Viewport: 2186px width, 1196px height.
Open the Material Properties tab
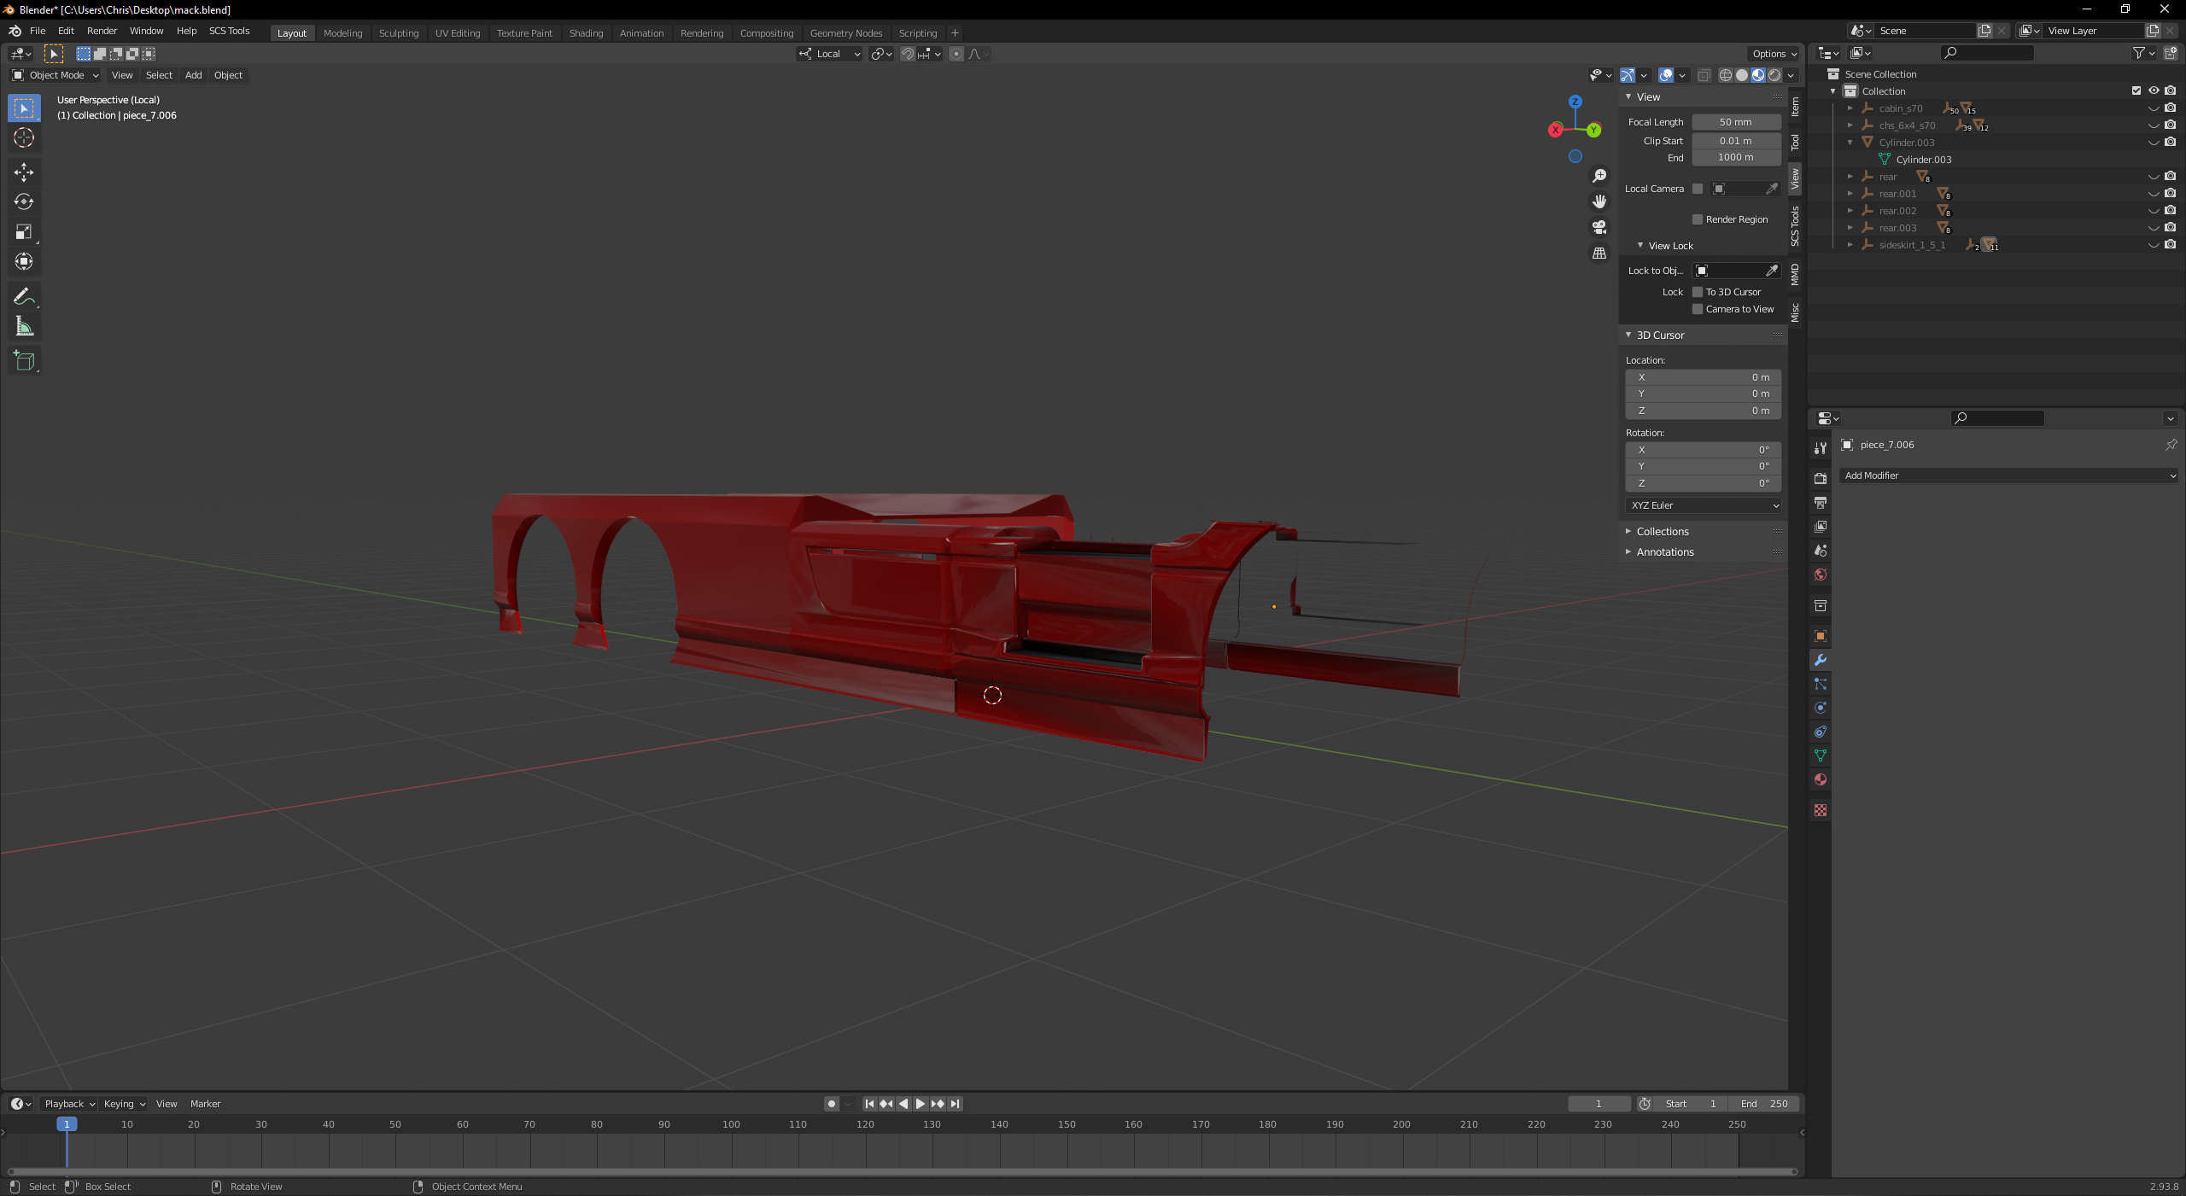point(1821,779)
